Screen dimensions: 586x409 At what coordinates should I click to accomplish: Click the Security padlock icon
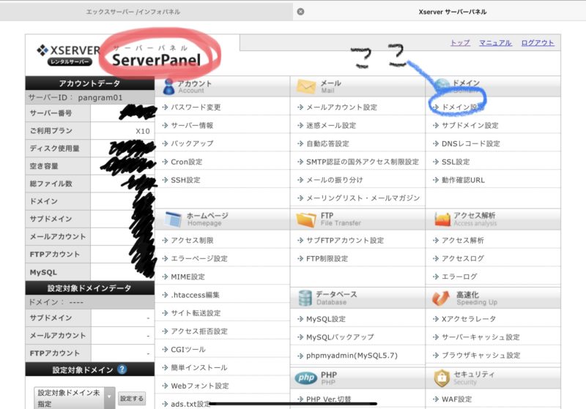[442, 378]
